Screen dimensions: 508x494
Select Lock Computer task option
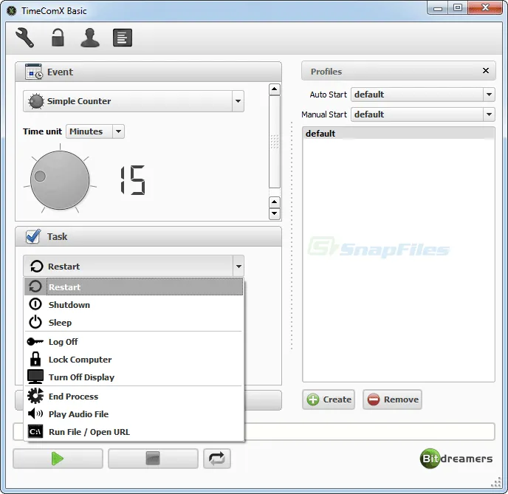pyautogui.click(x=134, y=360)
